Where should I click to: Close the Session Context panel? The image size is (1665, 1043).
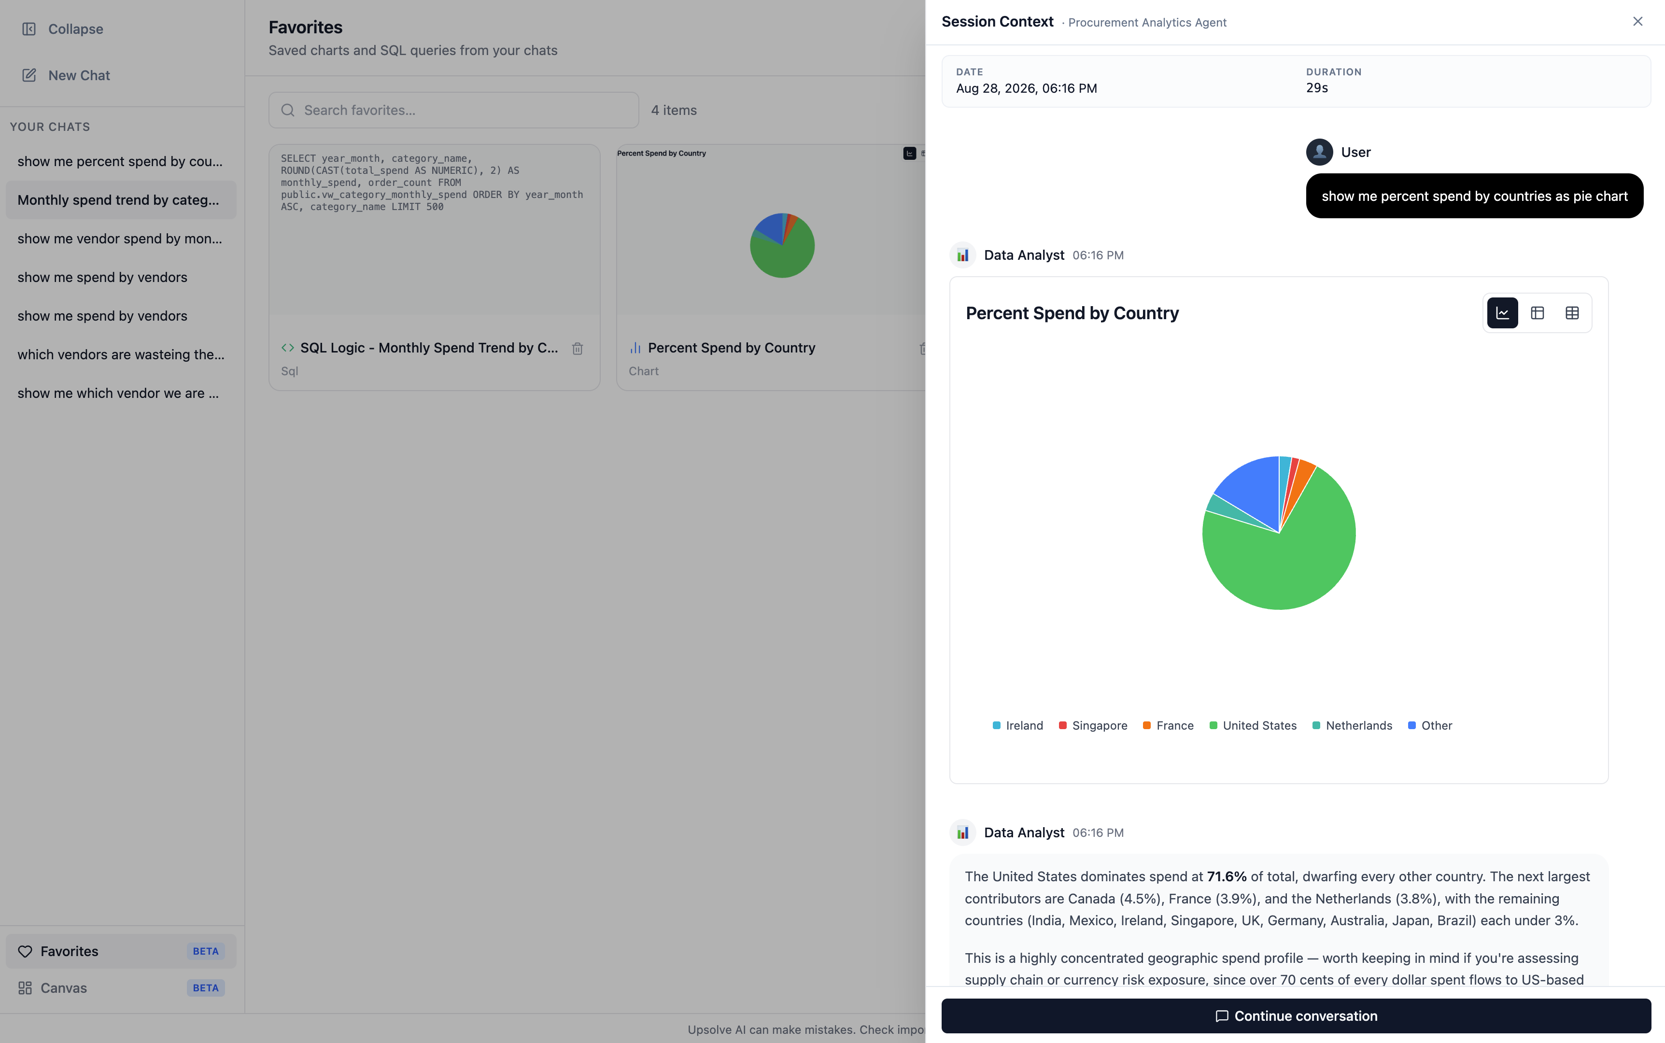click(x=1637, y=21)
